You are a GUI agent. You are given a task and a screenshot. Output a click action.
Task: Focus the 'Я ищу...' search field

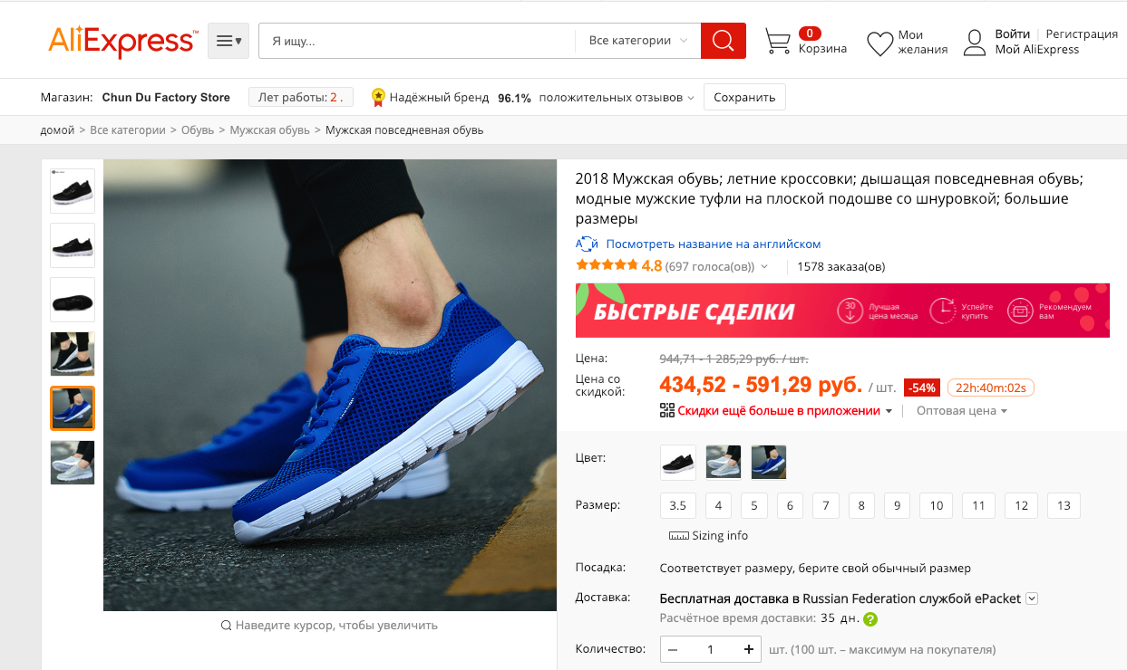pos(416,41)
